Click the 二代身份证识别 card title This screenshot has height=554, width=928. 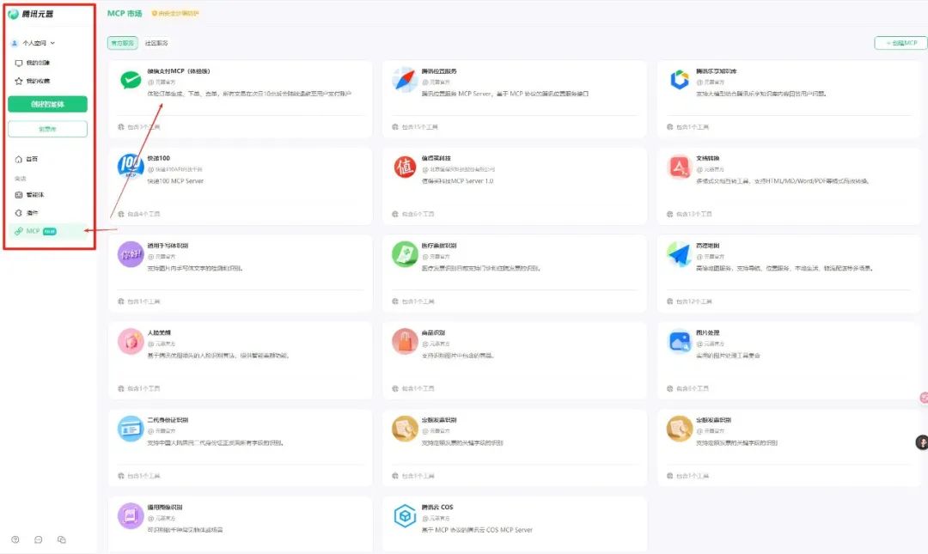tap(168, 420)
